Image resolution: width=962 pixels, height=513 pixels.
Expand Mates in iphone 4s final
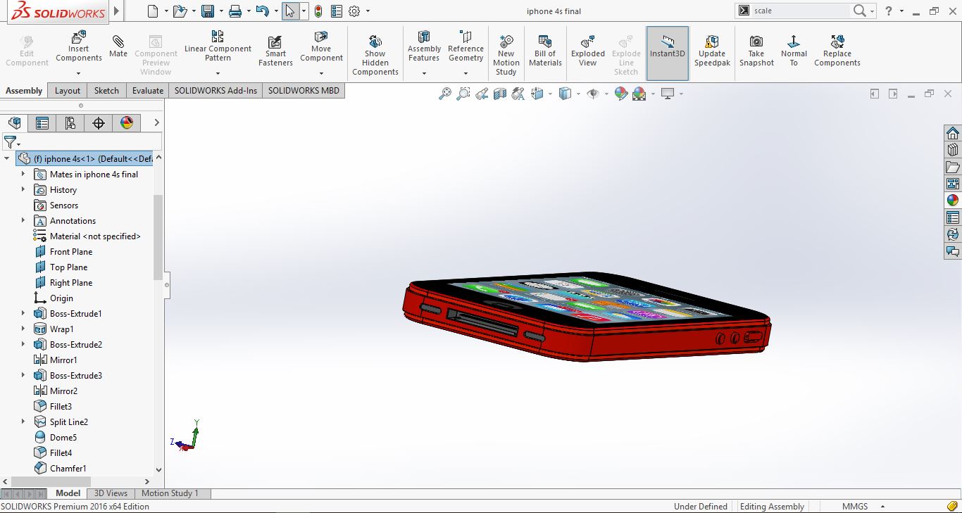point(23,174)
